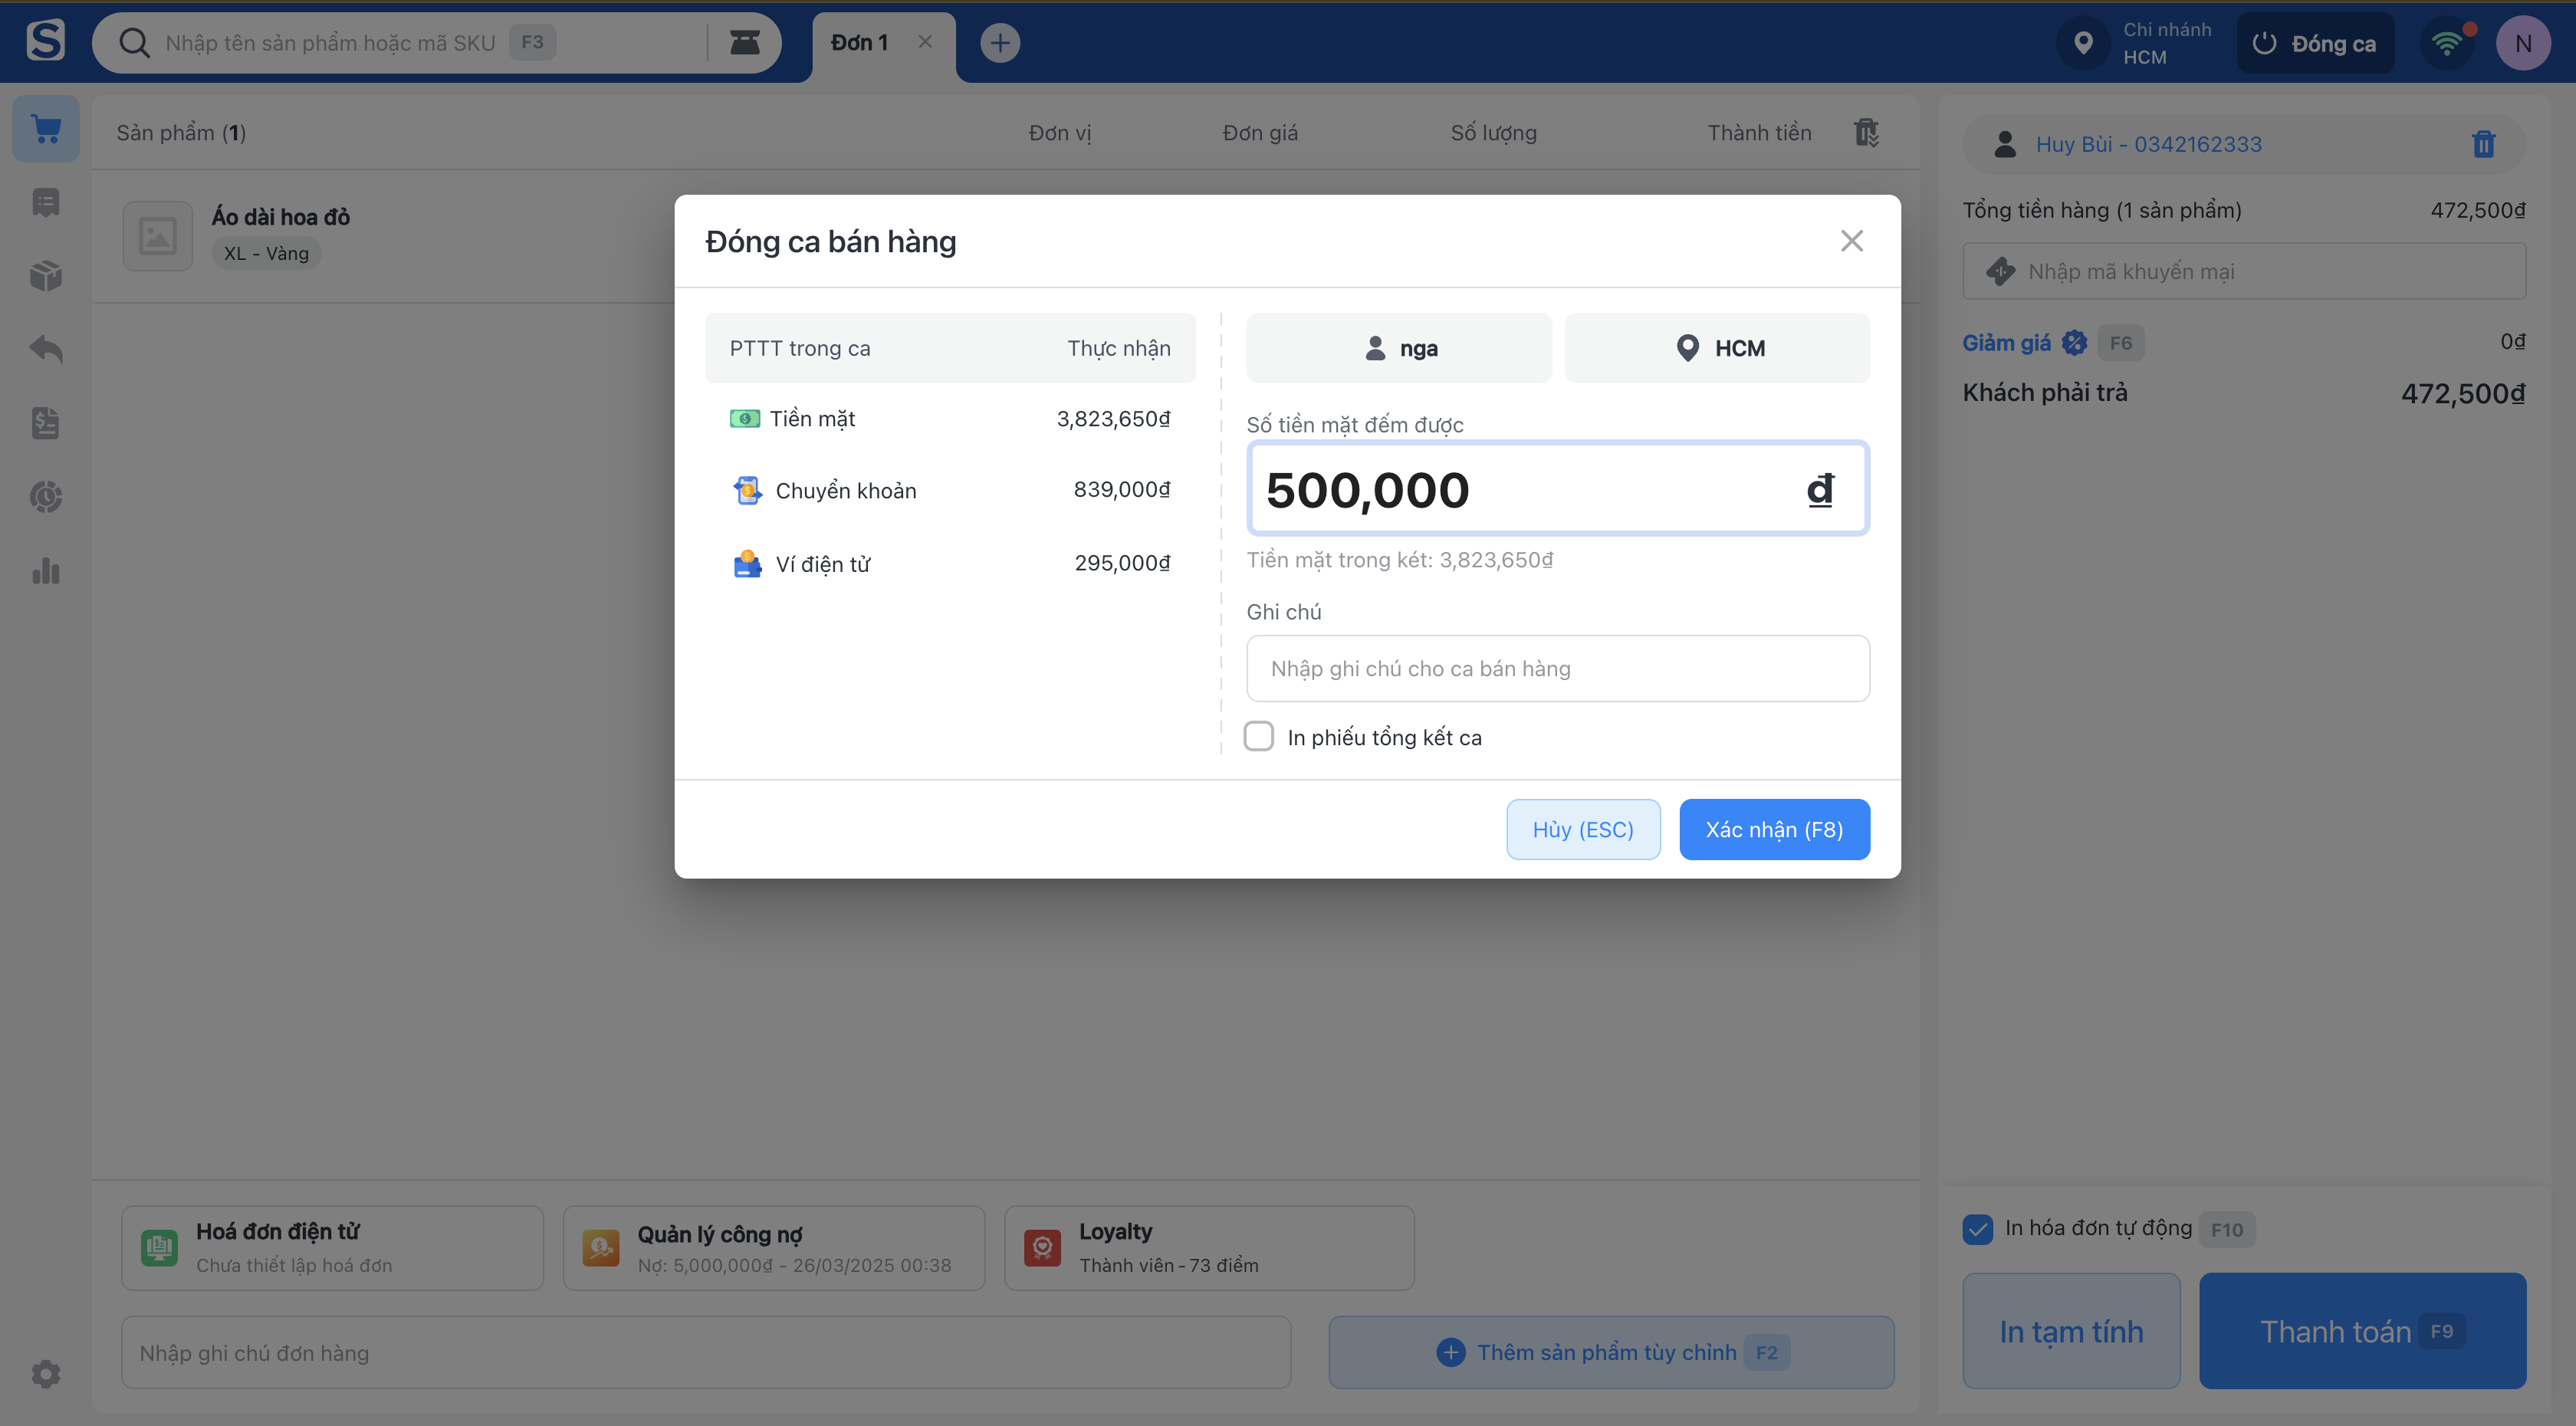Open the user avatar N menu

[2523, 43]
